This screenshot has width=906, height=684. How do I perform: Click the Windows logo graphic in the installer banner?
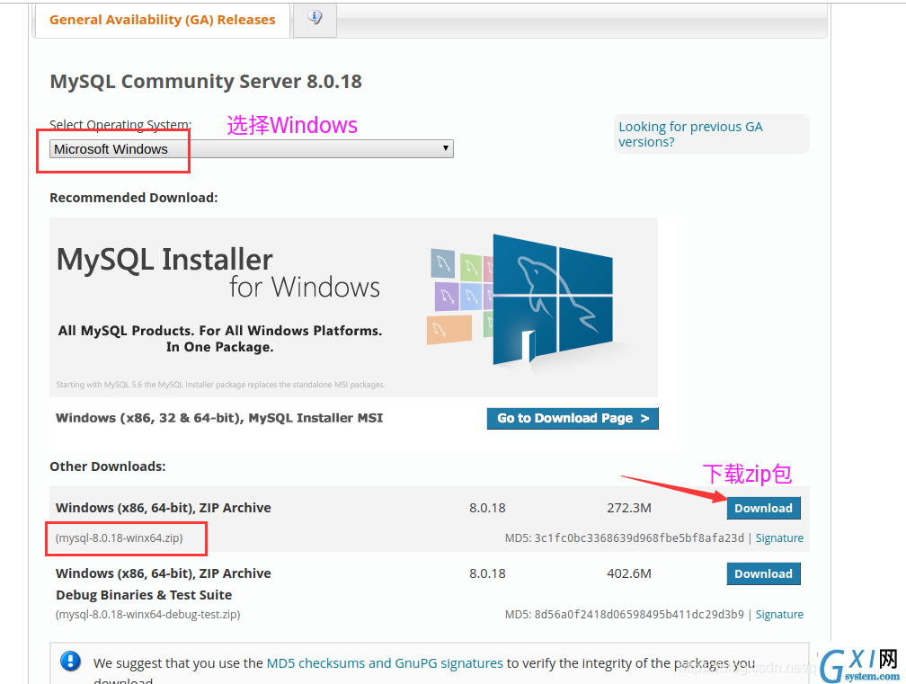point(553,300)
